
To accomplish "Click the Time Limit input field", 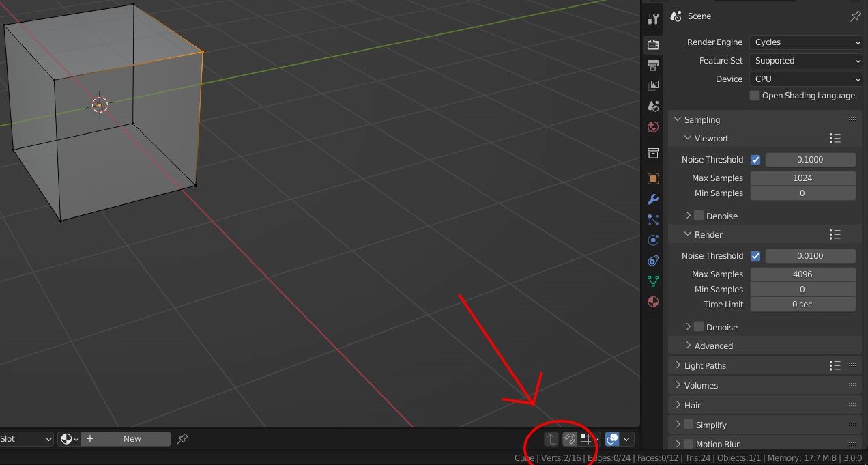I will click(x=802, y=304).
